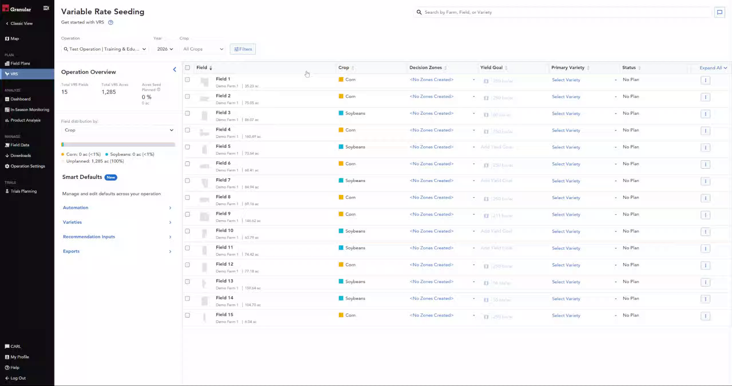Click the Acres Seed Planned info icon
This screenshot has width=732, height=386.
pos(159,90)
